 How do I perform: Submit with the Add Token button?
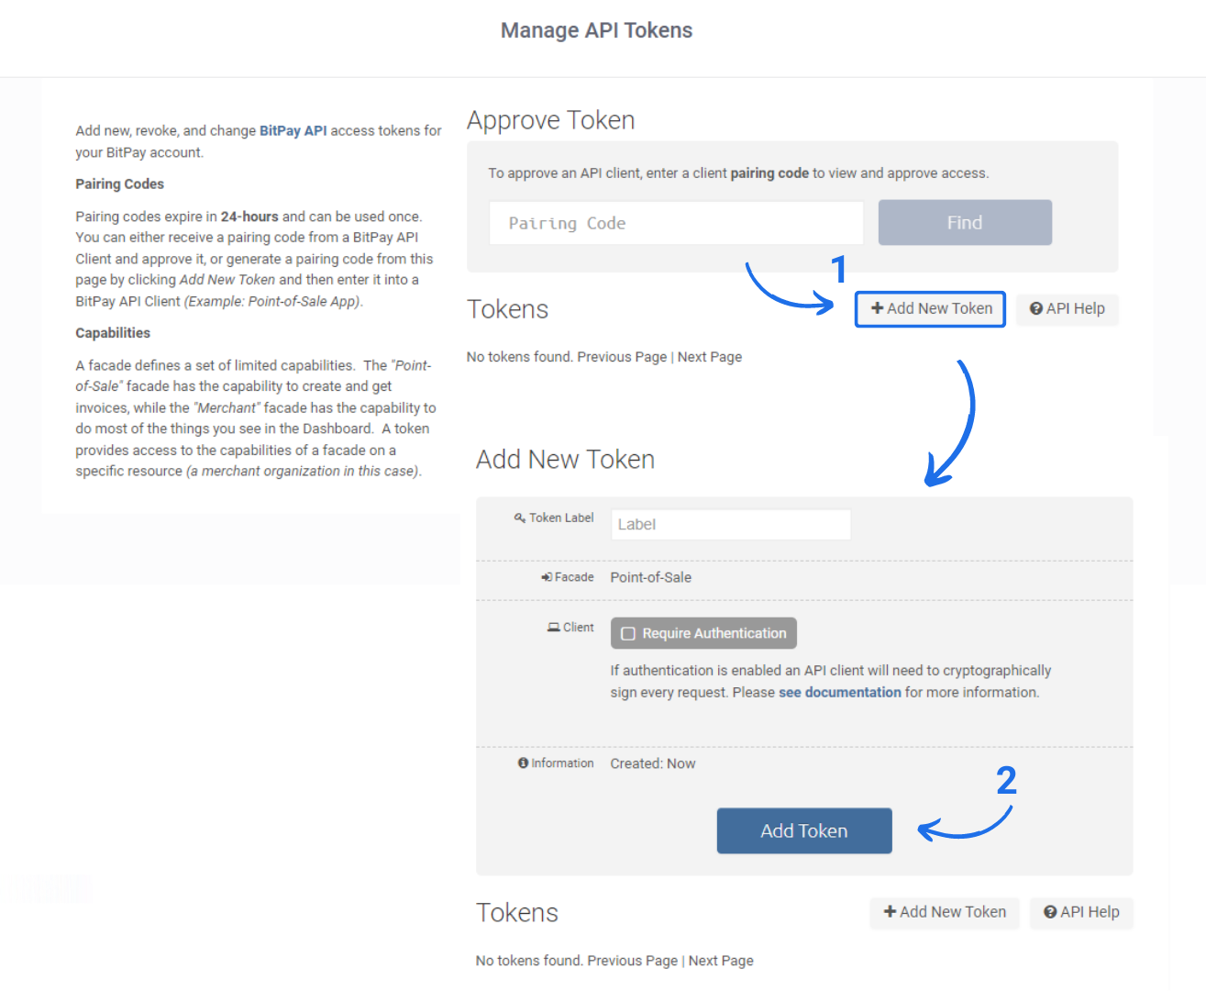point(803,831)
